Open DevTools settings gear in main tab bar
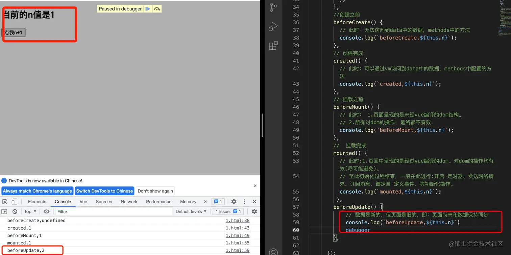The height and width of the screenshot is (255, 511). click(234, 202)
